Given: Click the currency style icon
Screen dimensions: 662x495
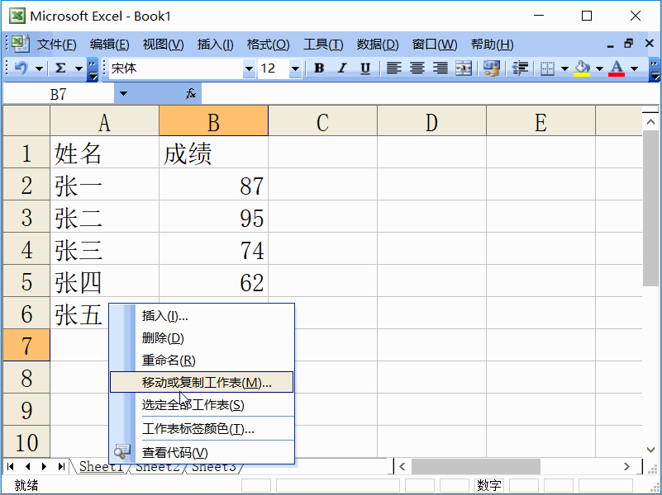Looking at the screenshot, I should click(x=492, y=68).
